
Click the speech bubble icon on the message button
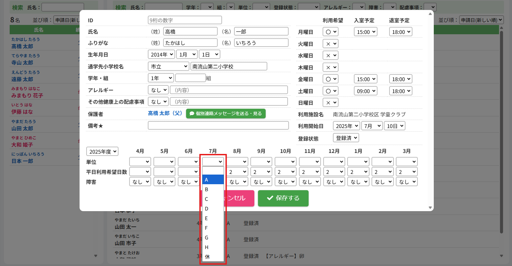point(192,114)
